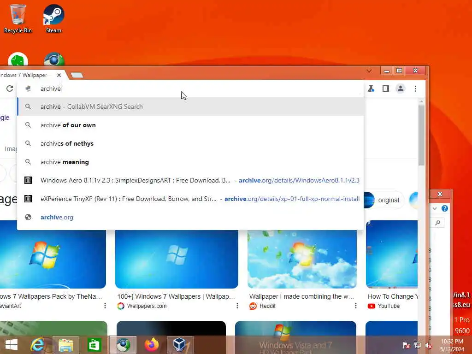The width and height of the screenshot is (472, 354).
Task: Expand the chevron in the background window
Action: pyautogui.click(x=434, y=208)
